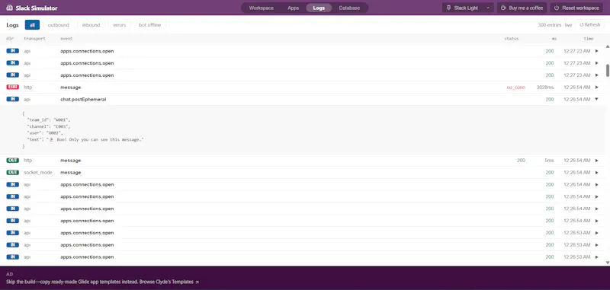Screen dimensions: 610x290
Task: Click the red ERR badge
Action: pyautogui.click(x=12, y=88)
